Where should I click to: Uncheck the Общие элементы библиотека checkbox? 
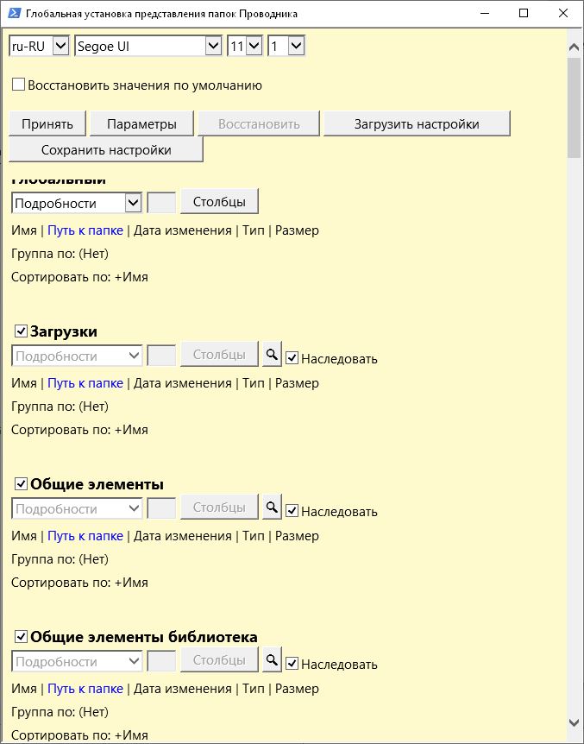[21, 637]
